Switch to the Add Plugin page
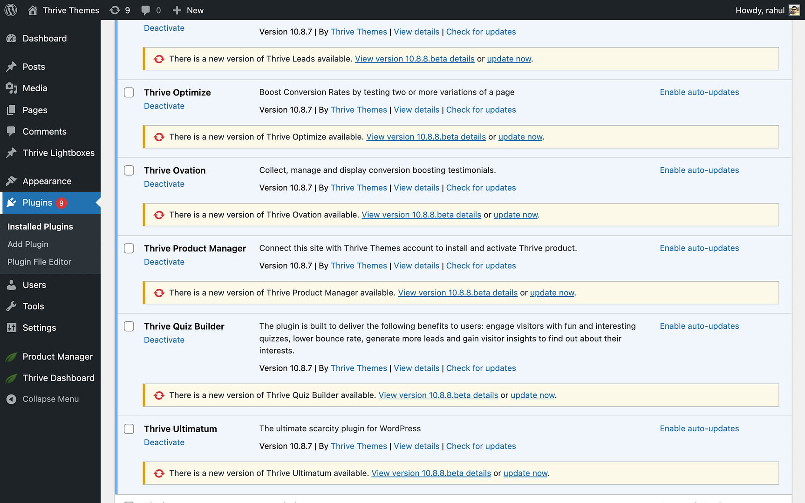 tap(28, 244)
